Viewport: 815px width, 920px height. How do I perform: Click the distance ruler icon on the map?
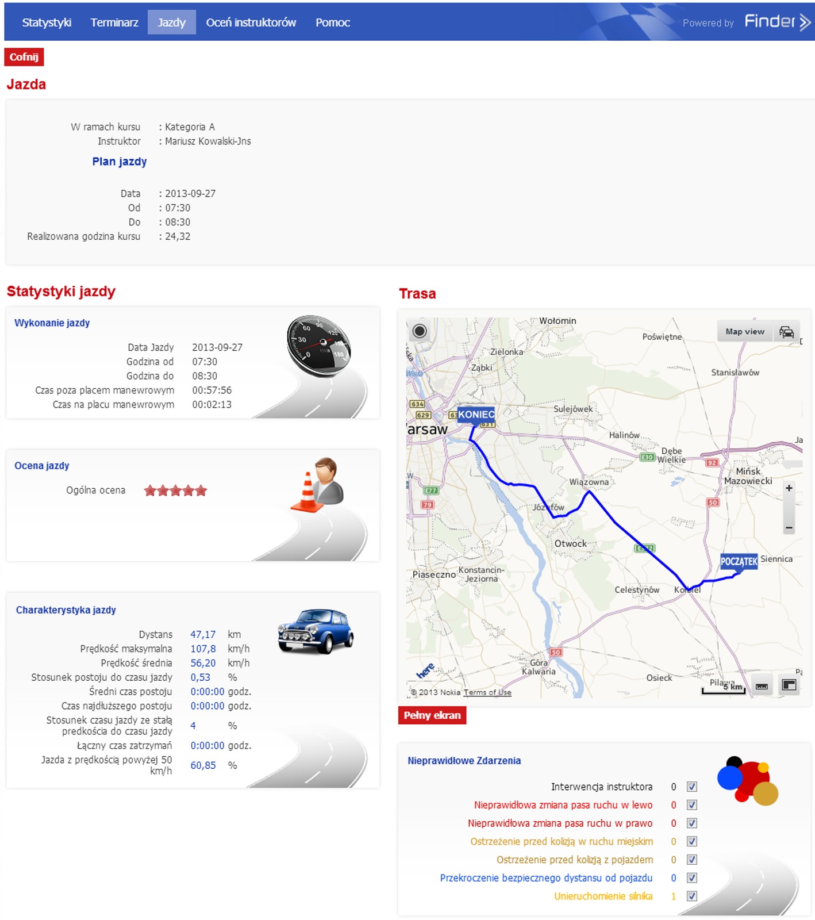pos(762,685)
